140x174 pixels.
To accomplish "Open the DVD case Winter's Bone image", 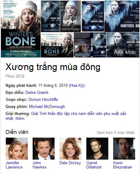I will (x=93, y=16).
